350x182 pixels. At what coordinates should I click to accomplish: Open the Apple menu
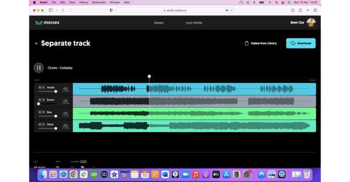point(35,3)
